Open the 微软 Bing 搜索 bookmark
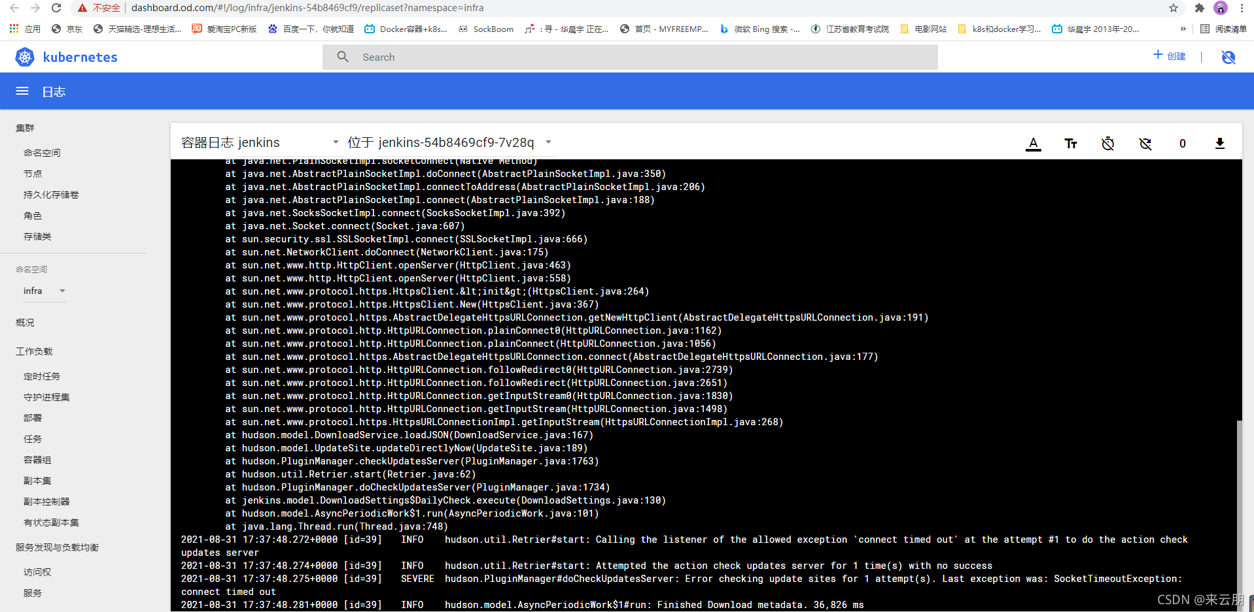Viewport: 1254px width, 612px height. pos(759,29)
